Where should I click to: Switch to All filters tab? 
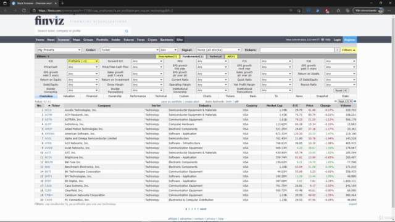[231, 57]
